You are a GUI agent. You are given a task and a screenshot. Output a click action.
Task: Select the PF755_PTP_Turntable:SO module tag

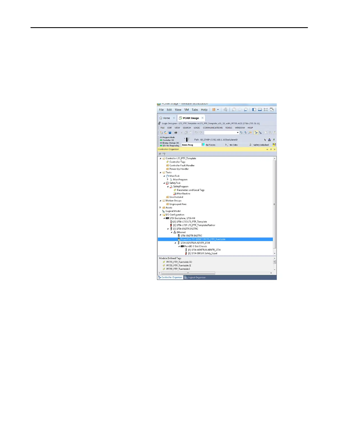click(179, 262)
